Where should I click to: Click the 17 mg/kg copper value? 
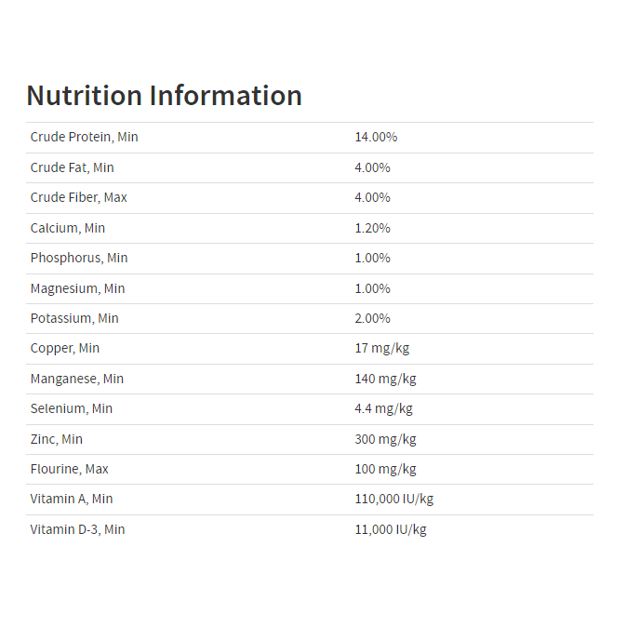381,348
